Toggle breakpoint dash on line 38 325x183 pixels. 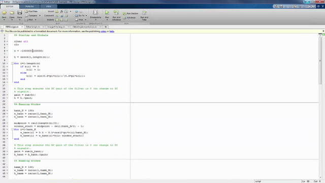[7, 151]
